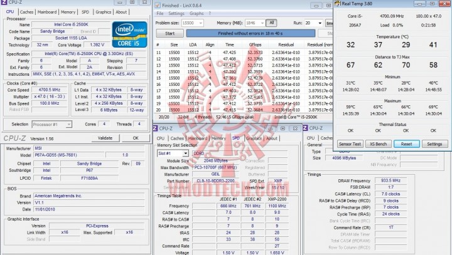452x255 pixels.
Task: Open Settings in Real Temp
Action: click(434, 144)
